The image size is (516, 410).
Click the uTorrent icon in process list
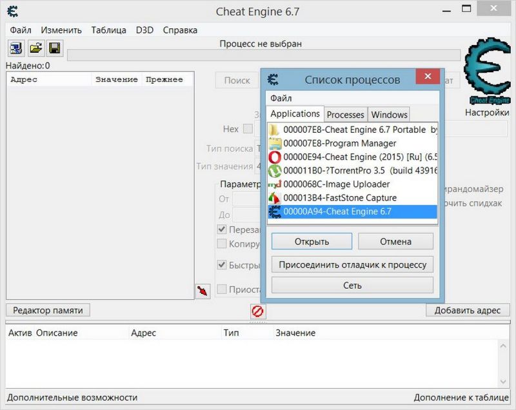click(275, 171)
